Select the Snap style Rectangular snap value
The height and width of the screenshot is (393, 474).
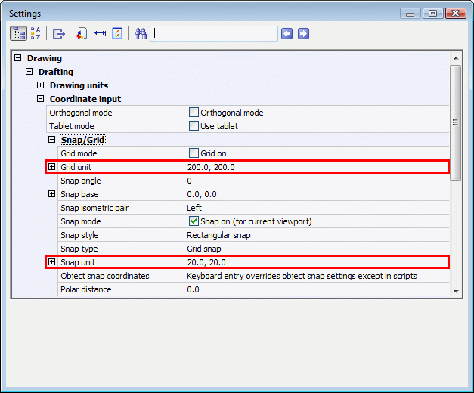click(218, 235)
